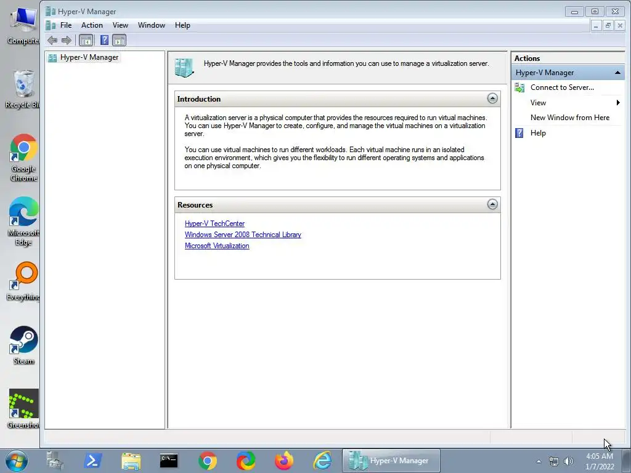
Task: Toggle Show/Hide Console Tree toolbar icon
Action: [x=86, y=40]
